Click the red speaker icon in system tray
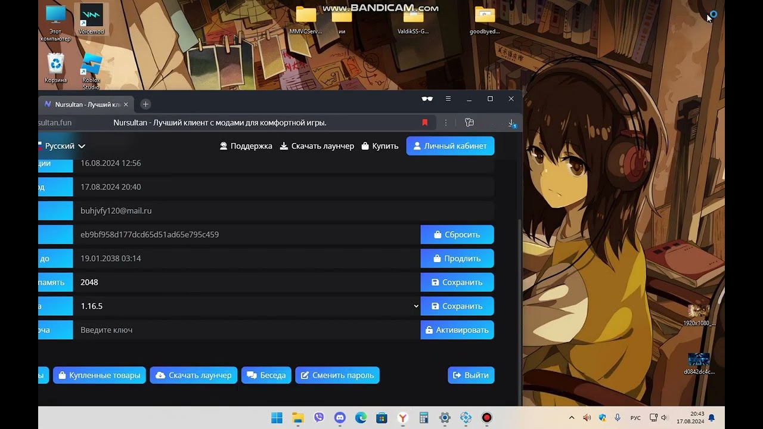The image size is (763, 429). point(587,418)
